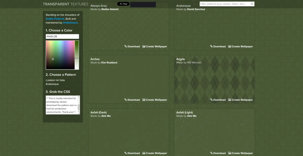Click the Download link icon under Argyle

[x=211, y=100]
